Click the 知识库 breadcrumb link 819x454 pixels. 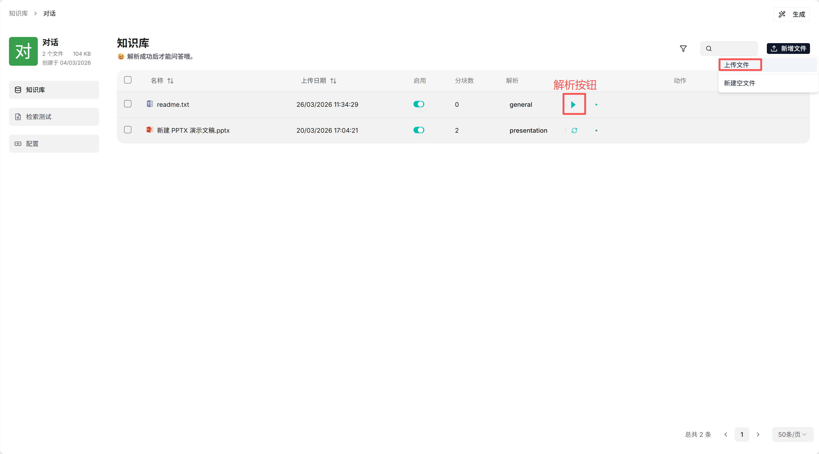(19, 13)
